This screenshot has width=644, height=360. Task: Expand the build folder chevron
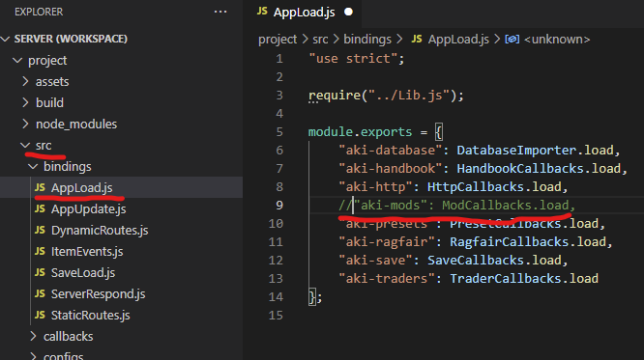25,102
